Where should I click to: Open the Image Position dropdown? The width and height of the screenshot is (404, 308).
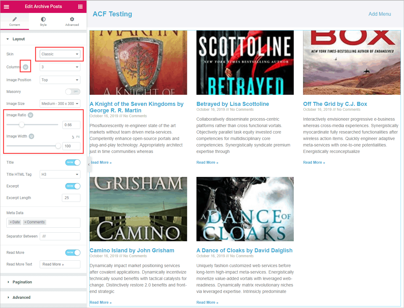coord(60,80)
